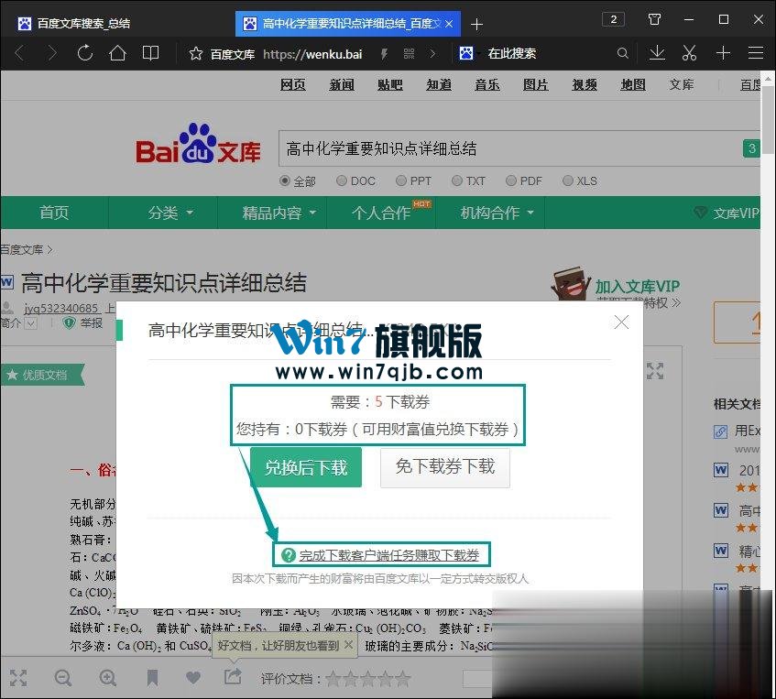Viewport: 776px width, 699px height.
Task: Open the 知道 top link
Action: tap(439, 84)
